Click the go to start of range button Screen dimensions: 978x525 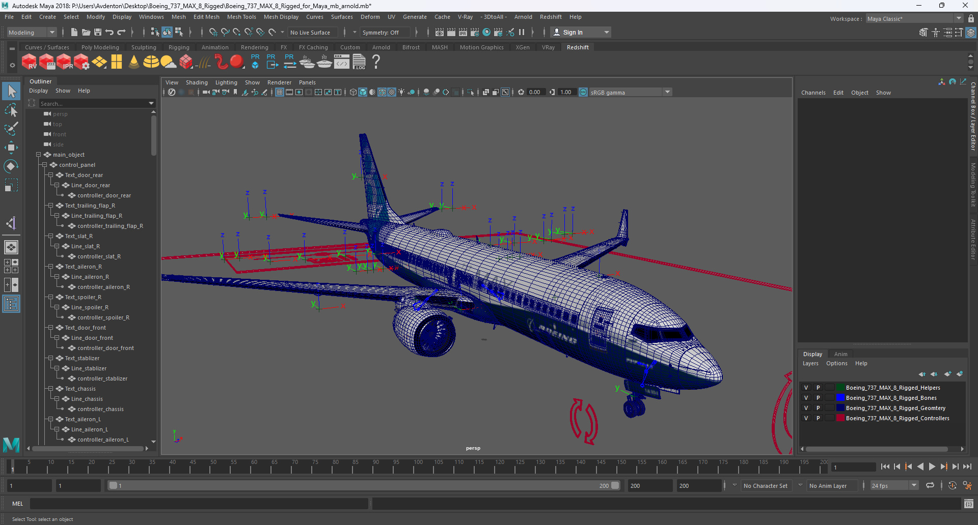point(885,466)
